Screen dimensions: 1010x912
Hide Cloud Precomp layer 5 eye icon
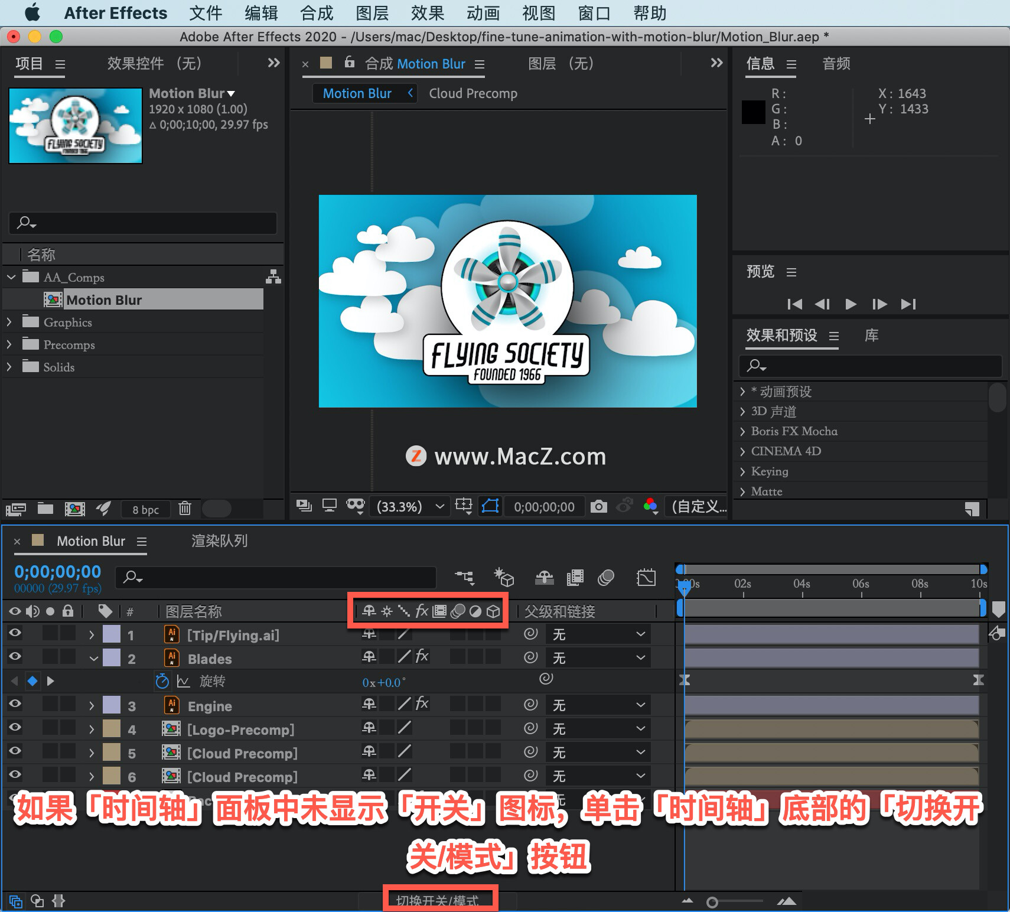15,751
